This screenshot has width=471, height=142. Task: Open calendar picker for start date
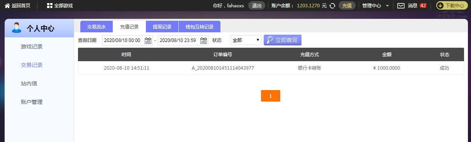[x=148, y=40]
